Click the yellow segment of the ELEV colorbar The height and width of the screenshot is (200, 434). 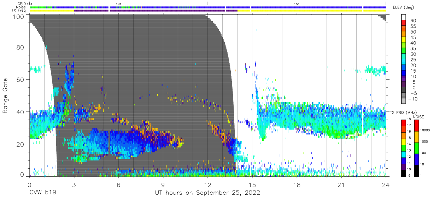pos(404,40)
